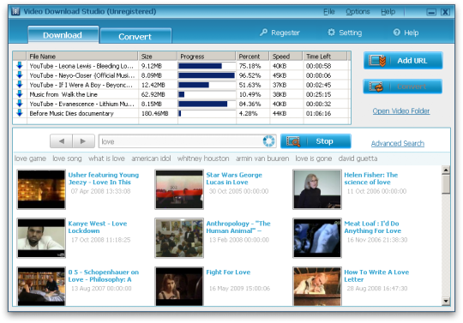Select the 'love song' suggestion
Image resolution: width=463 pixels, height=323 pixels.
point(67,159)
